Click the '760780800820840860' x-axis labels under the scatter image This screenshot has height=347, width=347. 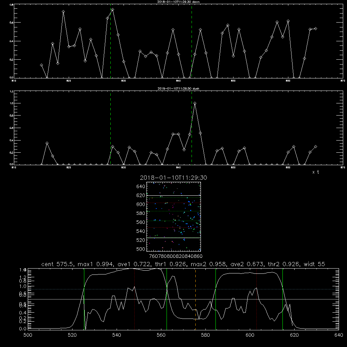coord(176,256)
